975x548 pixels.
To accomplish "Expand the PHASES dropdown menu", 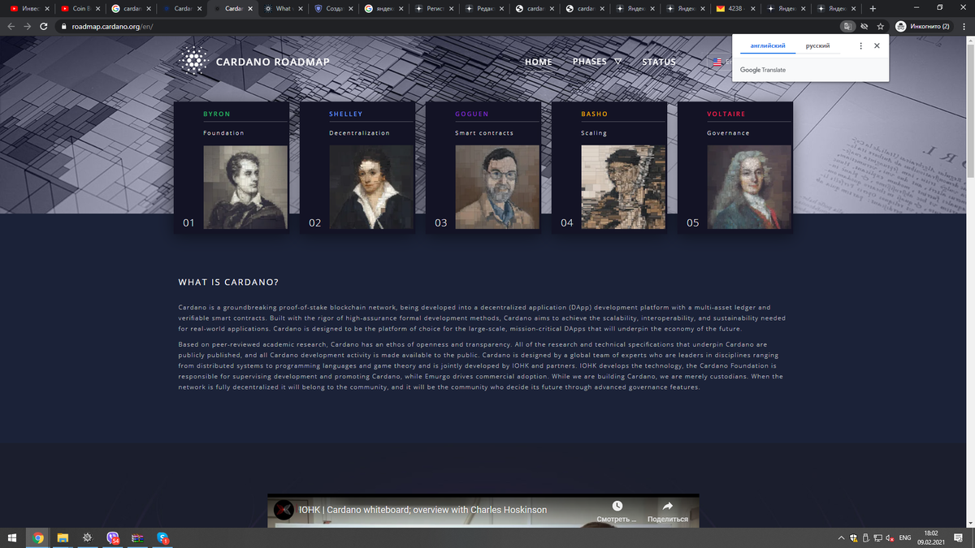I will (x=596, y=62).
